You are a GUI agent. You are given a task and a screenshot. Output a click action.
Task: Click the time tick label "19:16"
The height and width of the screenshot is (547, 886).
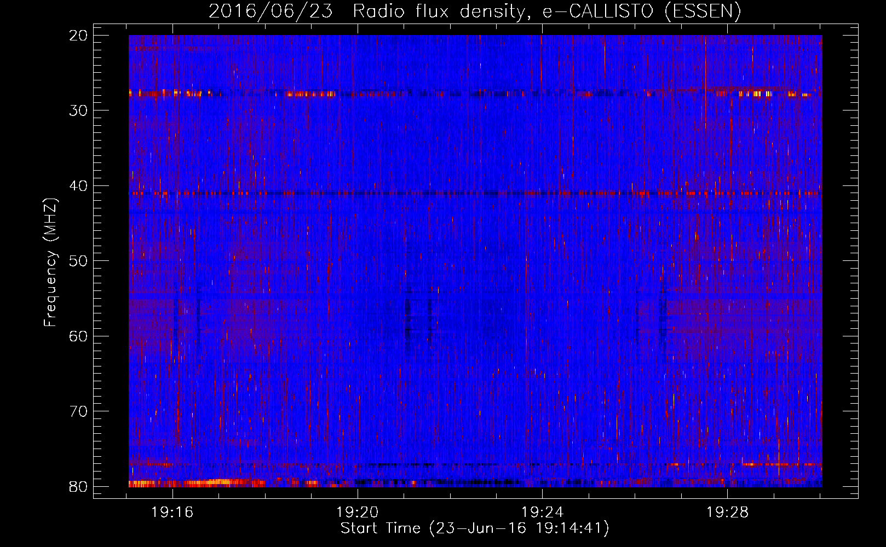pos(172,513)
